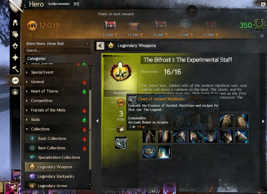Select the Training star sidebar icon
The image size is (267, 194).
15,58
